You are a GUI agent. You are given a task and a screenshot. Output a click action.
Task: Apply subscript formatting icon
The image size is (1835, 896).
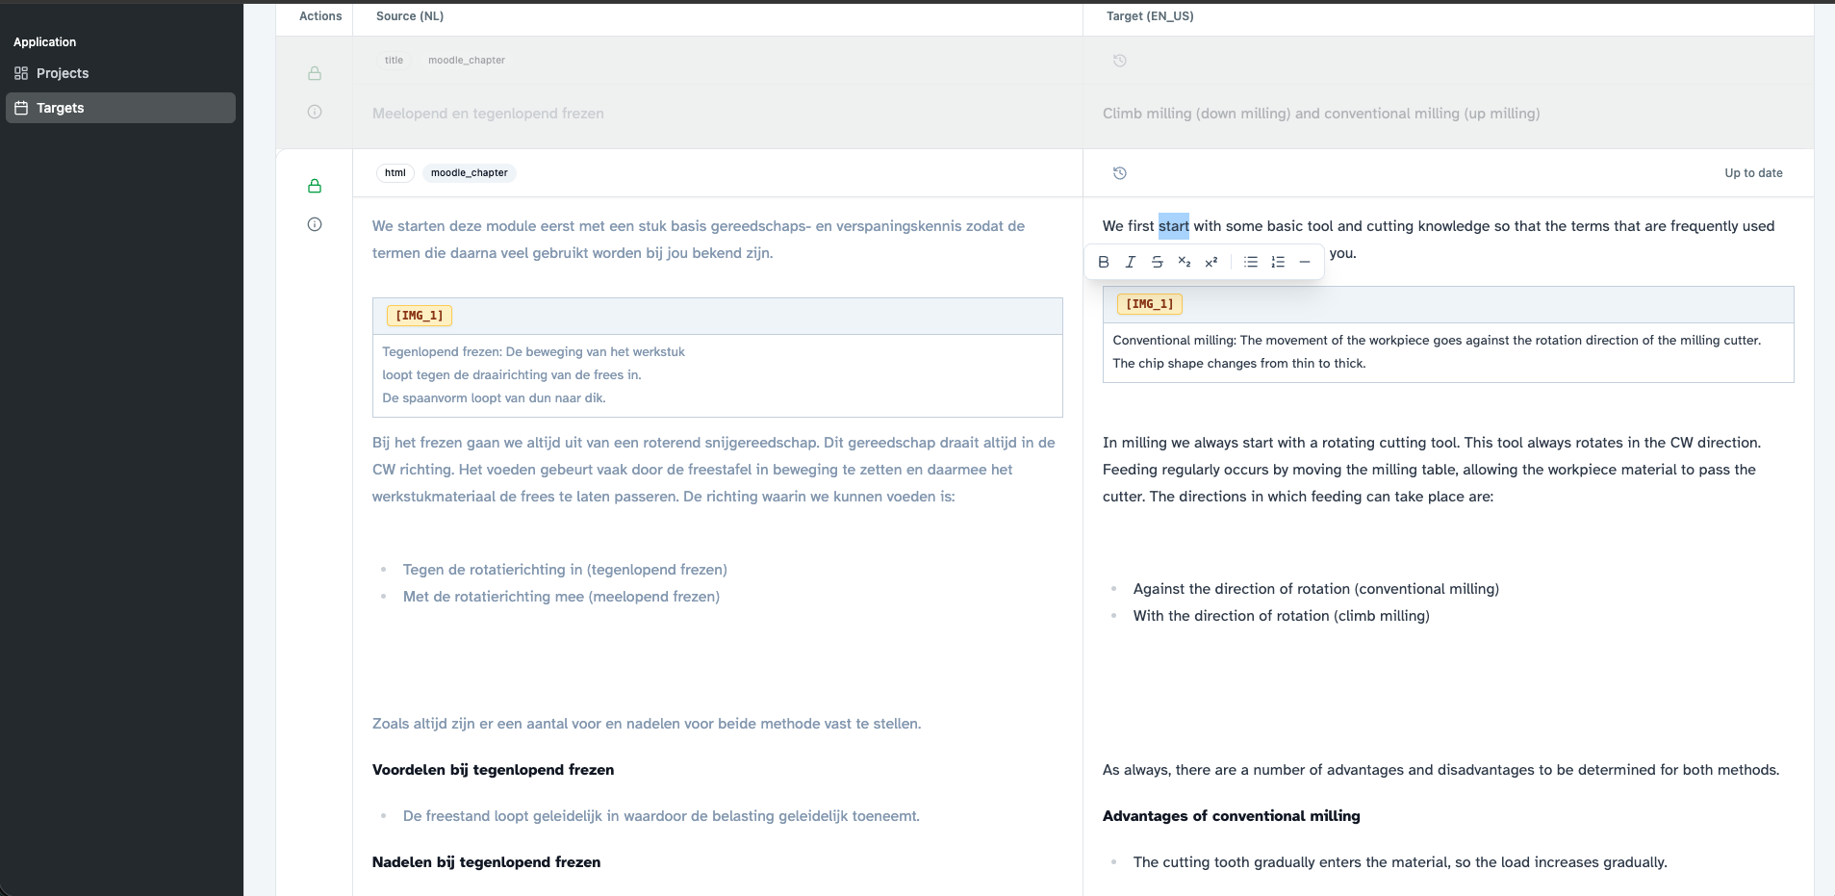pyautogui.click(x=1185, y=262)
